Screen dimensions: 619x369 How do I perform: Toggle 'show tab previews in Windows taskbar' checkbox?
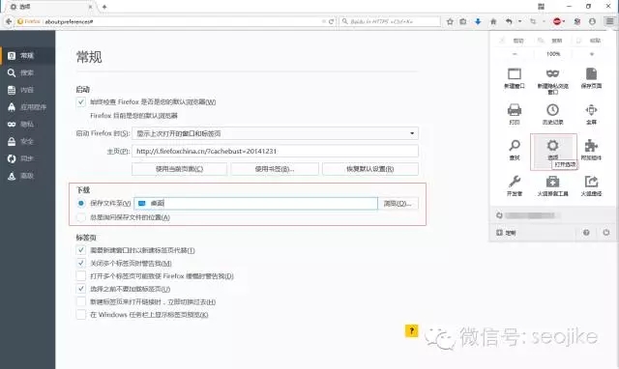80,315
